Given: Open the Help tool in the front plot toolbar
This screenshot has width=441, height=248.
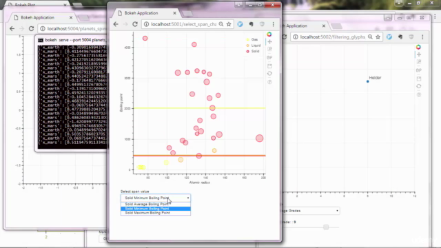Looking at the screenshot, I should pyautogui.click(x=269, y=82).
